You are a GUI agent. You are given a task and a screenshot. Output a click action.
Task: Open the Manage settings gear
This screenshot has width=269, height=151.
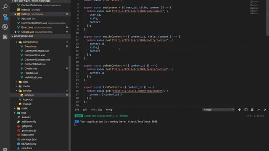point(5,149)
